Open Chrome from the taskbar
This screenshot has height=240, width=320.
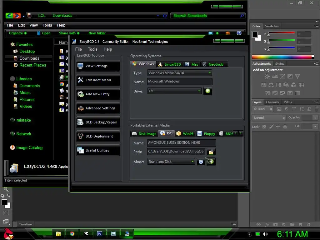click(72, 234)
